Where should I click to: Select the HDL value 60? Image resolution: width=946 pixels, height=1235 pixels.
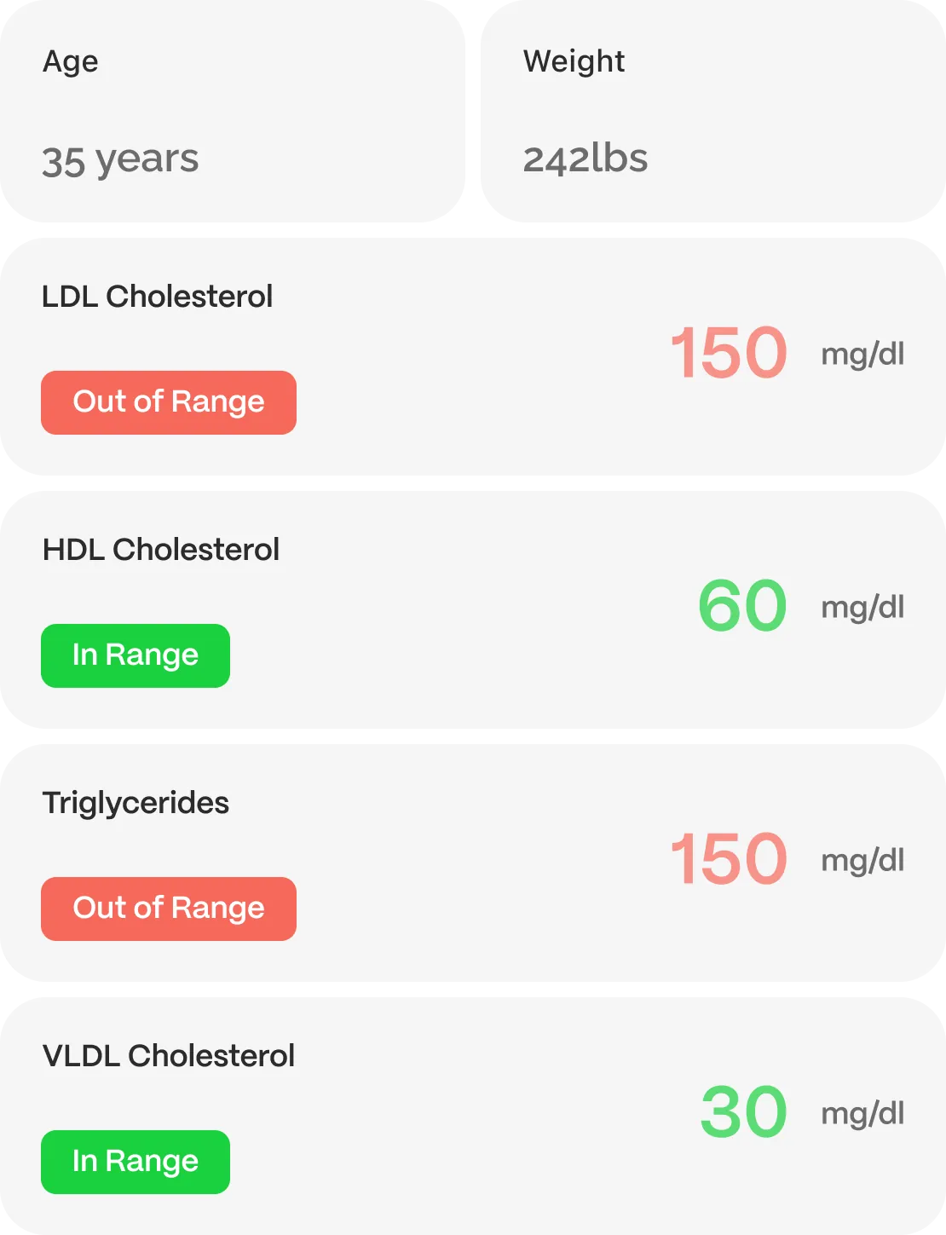[x=741, y=606]
